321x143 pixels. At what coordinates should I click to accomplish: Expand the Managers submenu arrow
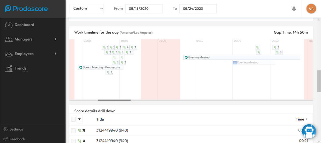pyautogui.click(x=56, y=39)
